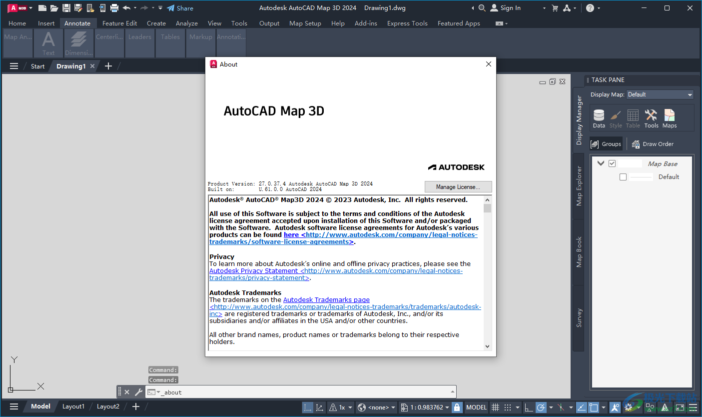The width and height of the screenshot is (702, 417).
Task: Switch to the Layout1 tab
Action: coord(73,406)
